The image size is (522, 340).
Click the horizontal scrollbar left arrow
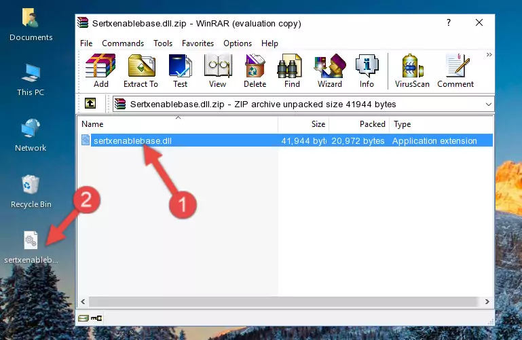pyautogui.click(x=83, y=302)
